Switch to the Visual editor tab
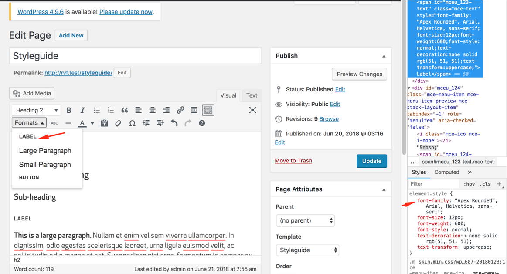The height and width of the screenshot is (274, 507). [228, 95]
